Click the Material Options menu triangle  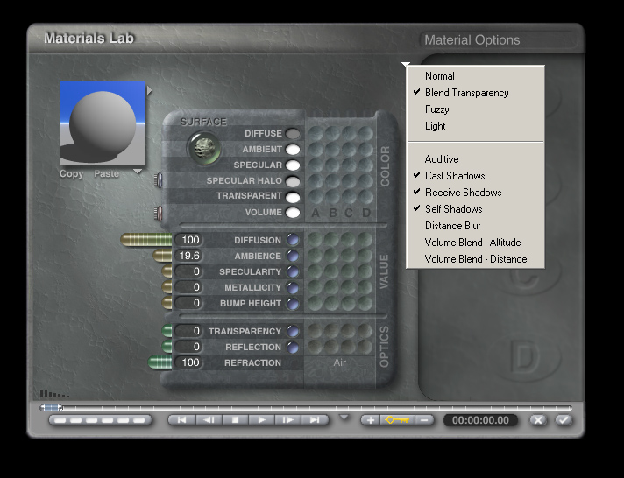[x=406, y=64]
